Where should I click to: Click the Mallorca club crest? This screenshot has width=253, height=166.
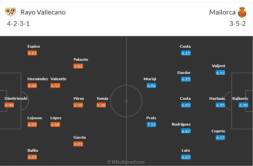tap(242, 12)
